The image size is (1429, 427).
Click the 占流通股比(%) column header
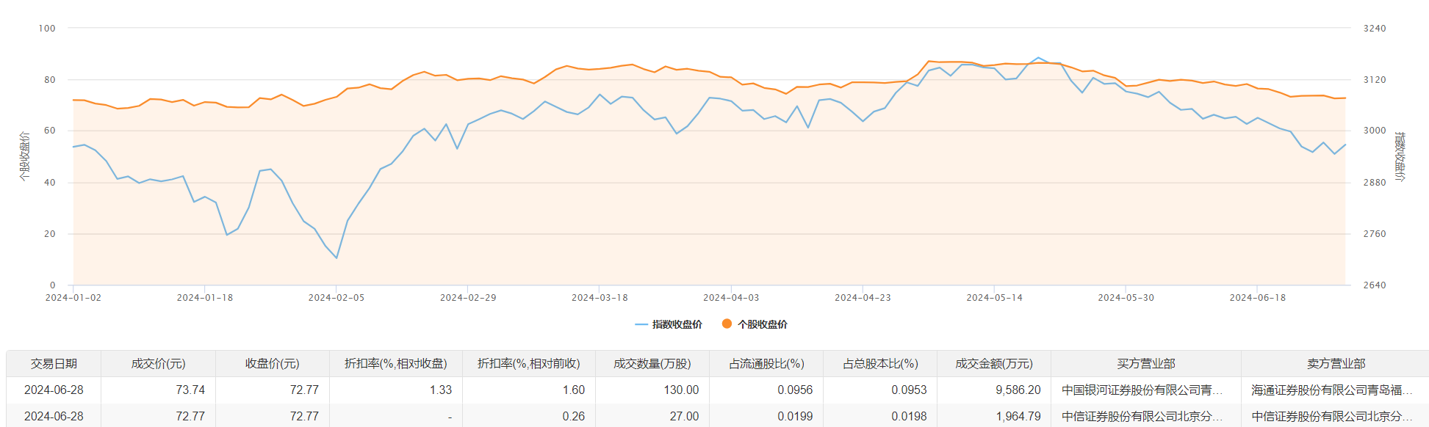tap(766, 364)
